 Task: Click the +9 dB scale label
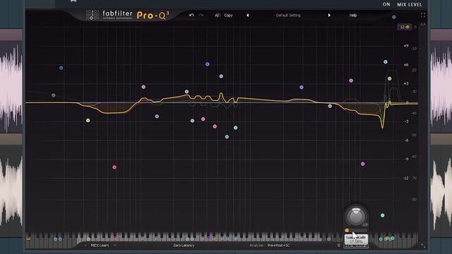406,46
